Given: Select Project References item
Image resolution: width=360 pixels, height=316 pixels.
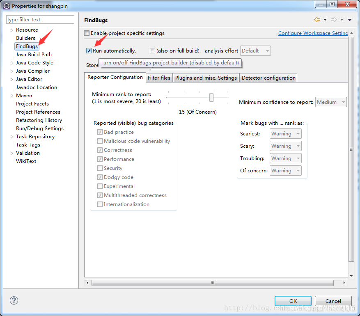Looking at the screenshot, I should [x=38, y=112].
